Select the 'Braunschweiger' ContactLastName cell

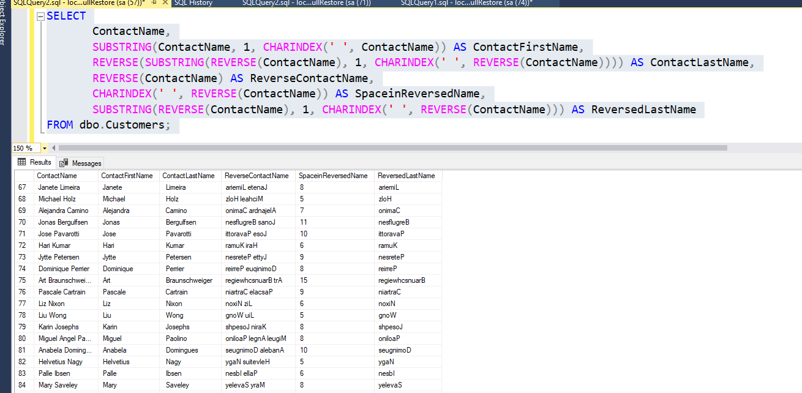tap(190, 280)
